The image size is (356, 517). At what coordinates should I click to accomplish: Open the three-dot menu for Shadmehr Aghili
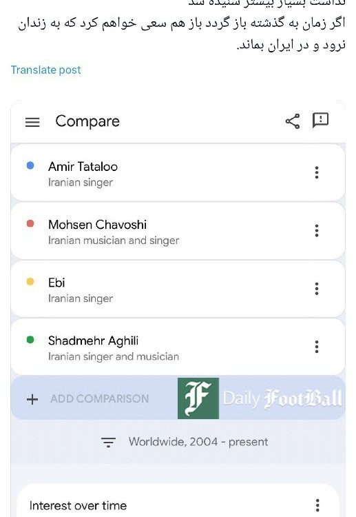(x=317, y=347)
